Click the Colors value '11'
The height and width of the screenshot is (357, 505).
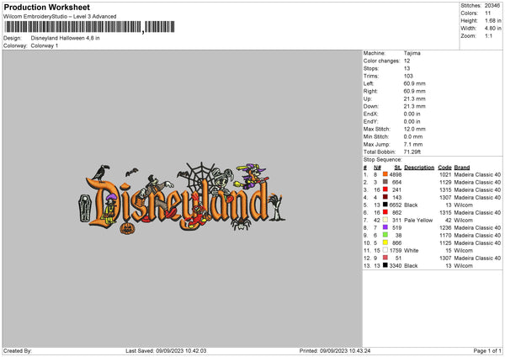487,13
